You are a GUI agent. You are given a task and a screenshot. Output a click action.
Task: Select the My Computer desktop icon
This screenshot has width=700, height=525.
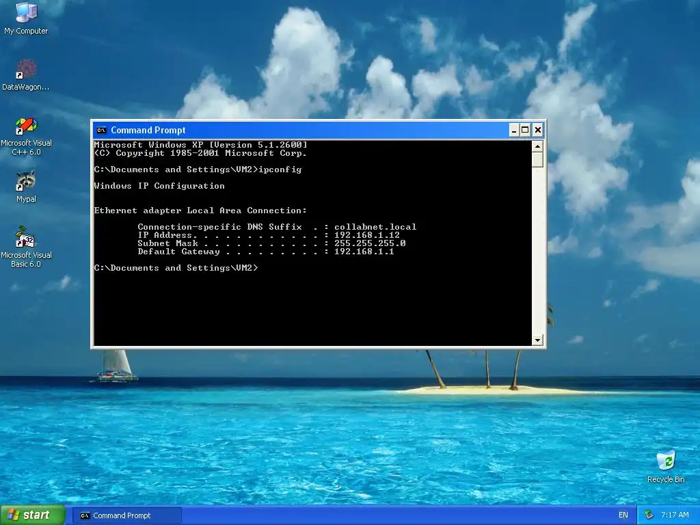pyautogui.click(x=26, y=18)
